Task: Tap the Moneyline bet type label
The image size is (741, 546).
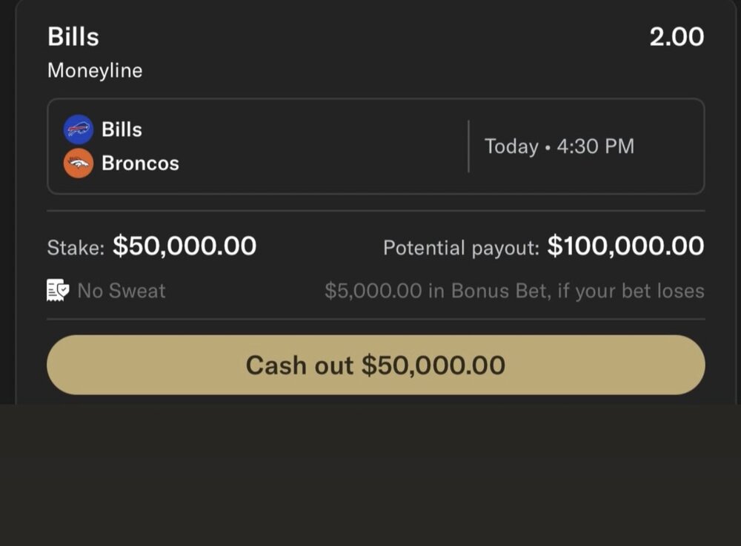Action: pos(95,71)
